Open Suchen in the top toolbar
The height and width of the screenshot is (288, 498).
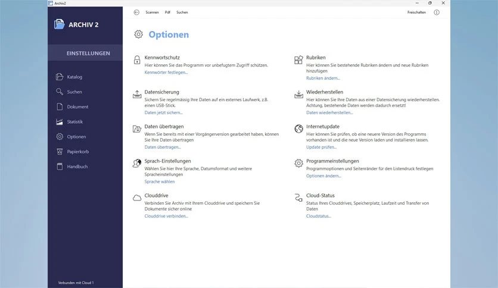(x=182, y=12)
